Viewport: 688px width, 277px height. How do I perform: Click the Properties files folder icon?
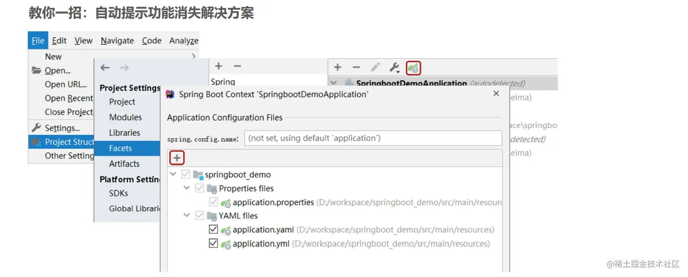[x=212, y=188]
